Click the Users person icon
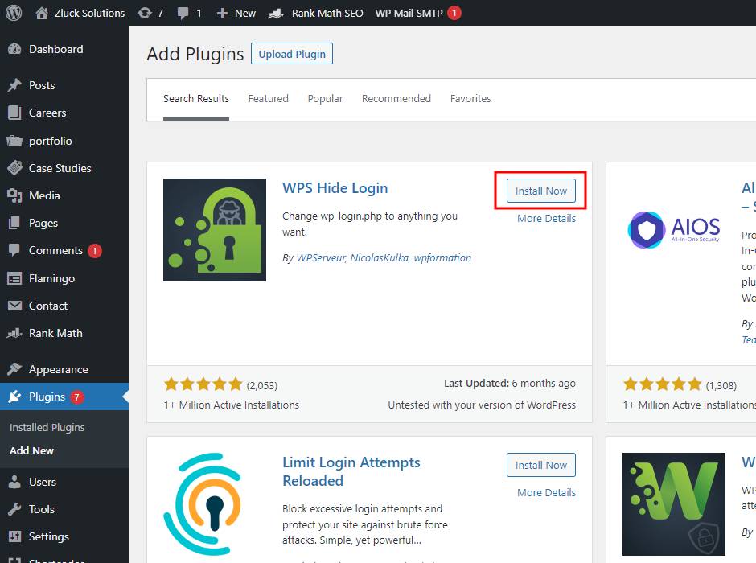The image size is (756, 563). coord(15,482)
